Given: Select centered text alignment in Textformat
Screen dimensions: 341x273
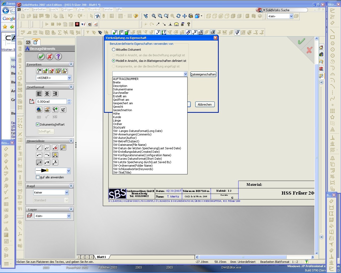Looking at the screenshot, I should coord(47,94).
